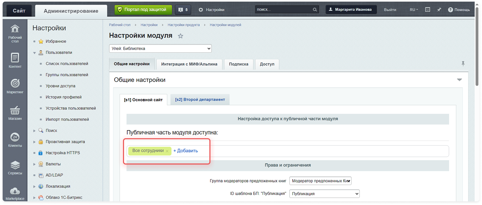Add page to favorites with star icon
The height and width of the screenshot is (205, 482).
(x=180, y=36)
